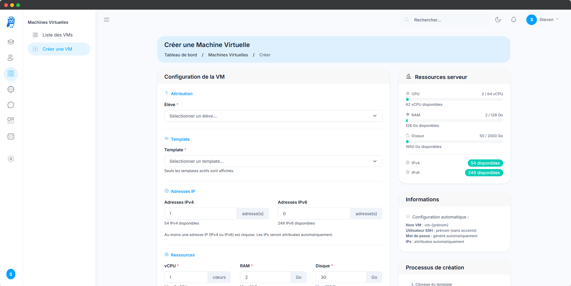Open the network globe icon

(11, 89)
